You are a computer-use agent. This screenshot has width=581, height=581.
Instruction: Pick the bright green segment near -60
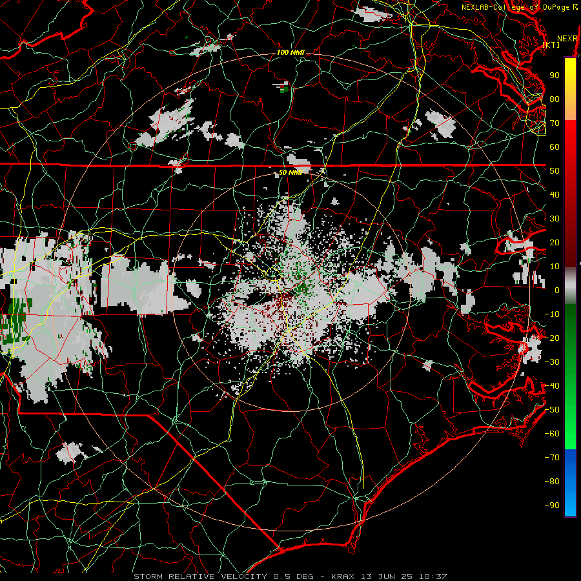570,434
